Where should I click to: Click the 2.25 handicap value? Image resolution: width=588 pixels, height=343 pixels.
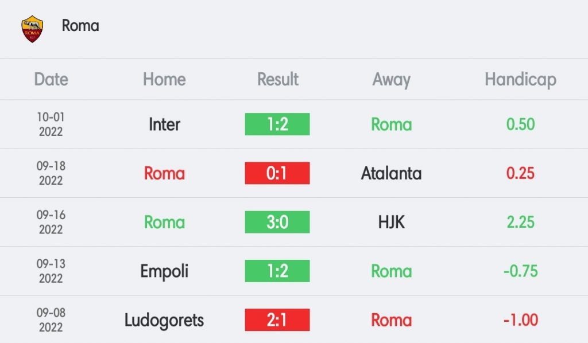coord(520,223)
